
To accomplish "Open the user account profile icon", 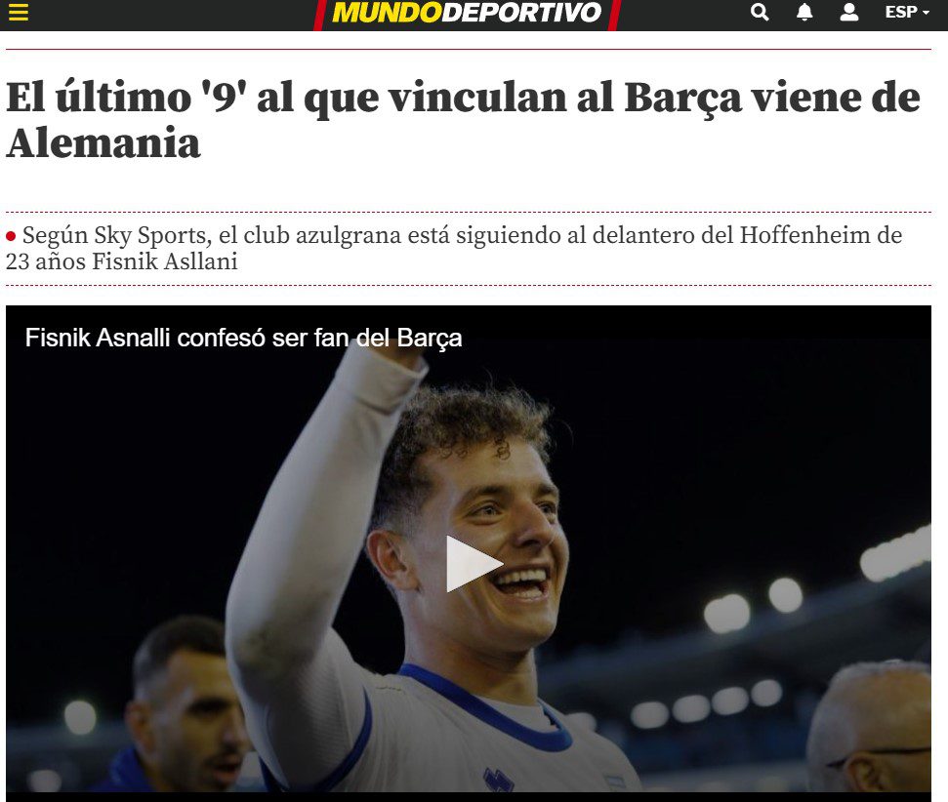I will [x=848, y=12].
